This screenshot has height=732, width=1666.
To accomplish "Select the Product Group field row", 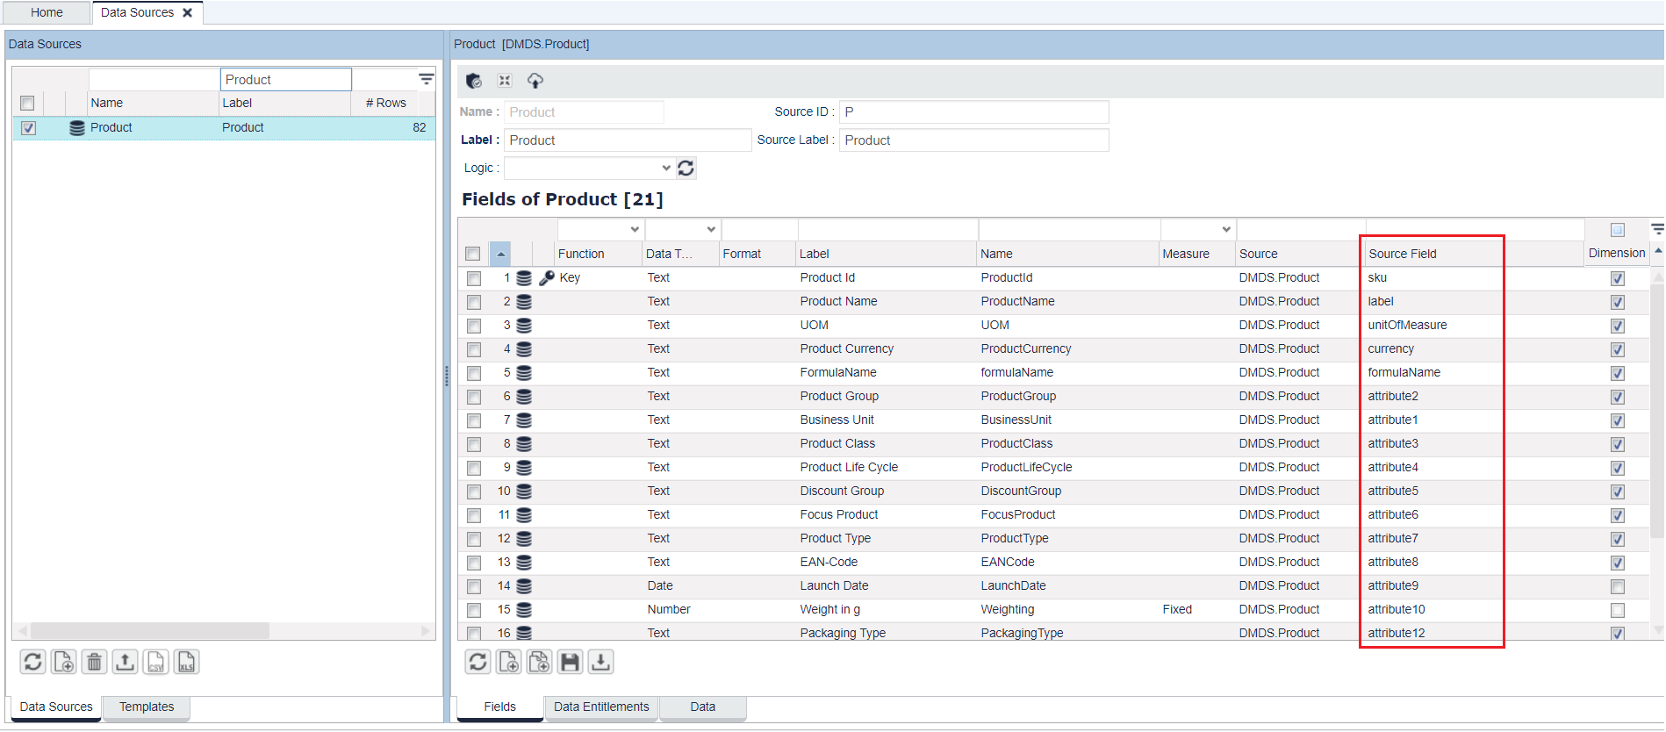I will click(839, 396).
